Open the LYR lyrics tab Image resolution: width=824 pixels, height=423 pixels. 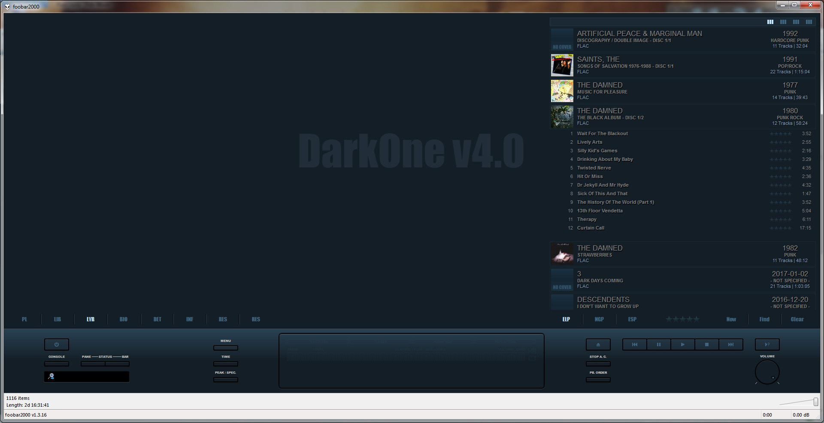point(91,319)
